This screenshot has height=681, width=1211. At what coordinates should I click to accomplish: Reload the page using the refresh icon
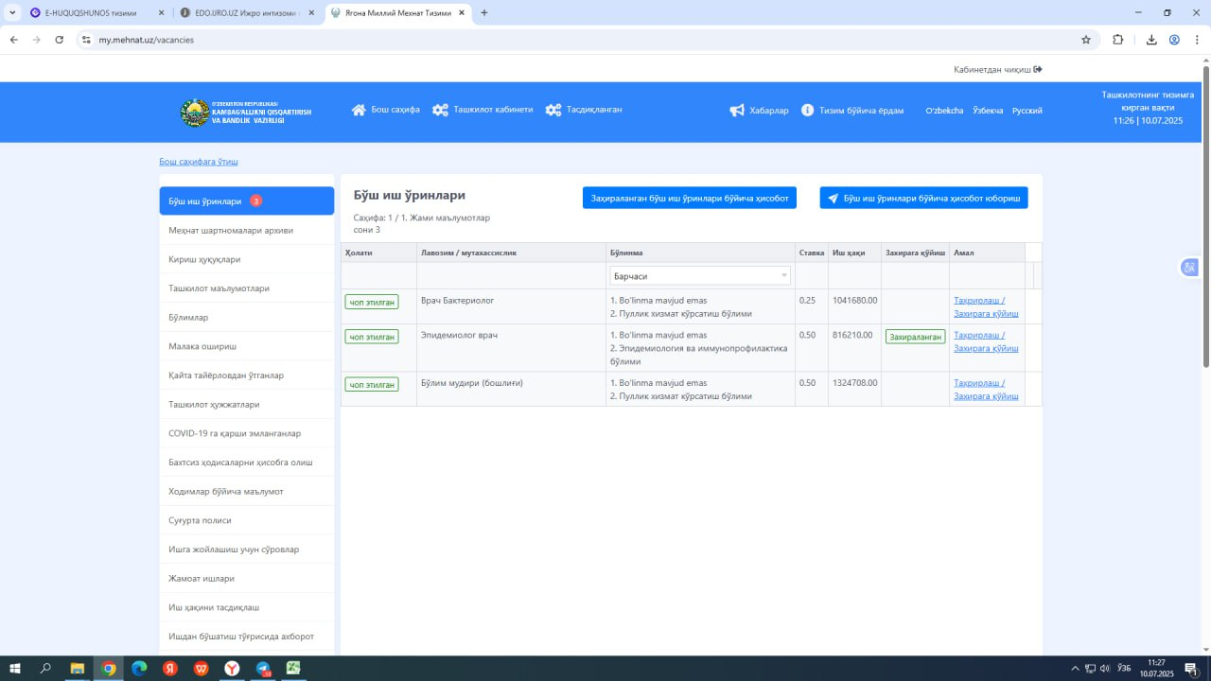59,40
